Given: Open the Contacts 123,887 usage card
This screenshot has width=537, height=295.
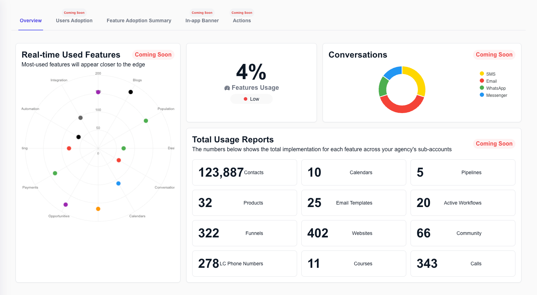Looking at the screenshot, I should point(244,172).
